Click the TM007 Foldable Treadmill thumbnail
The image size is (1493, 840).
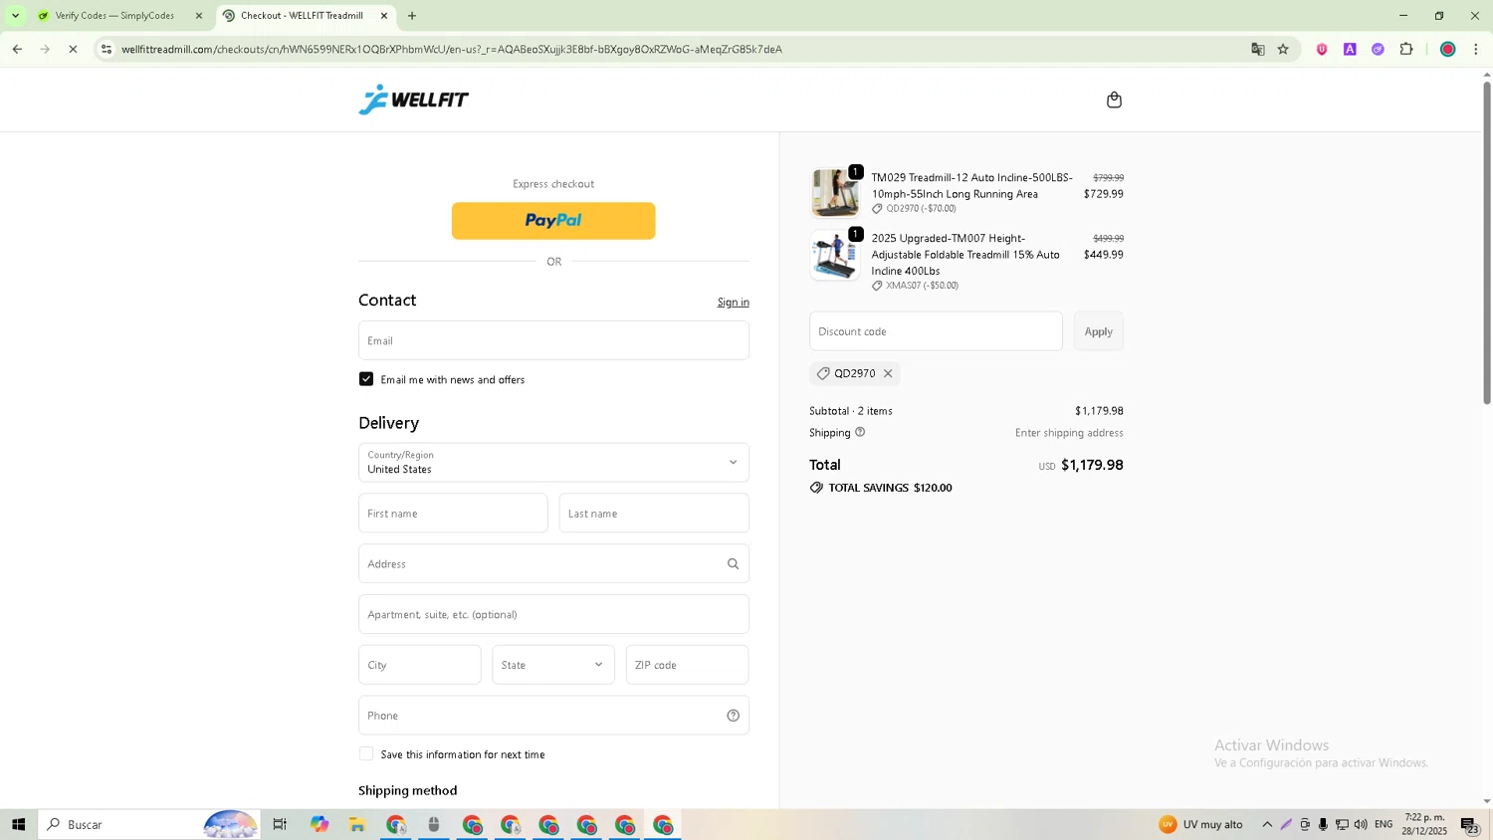[x=835, y=255]
